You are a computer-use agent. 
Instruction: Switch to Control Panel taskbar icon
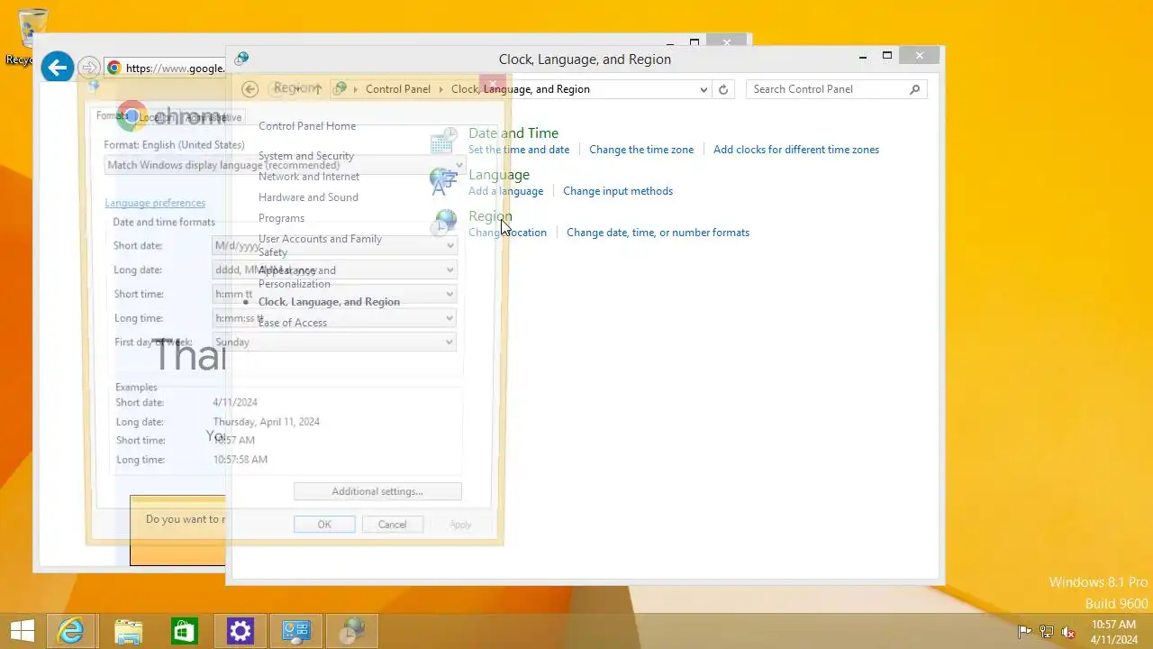click(295, 631)
